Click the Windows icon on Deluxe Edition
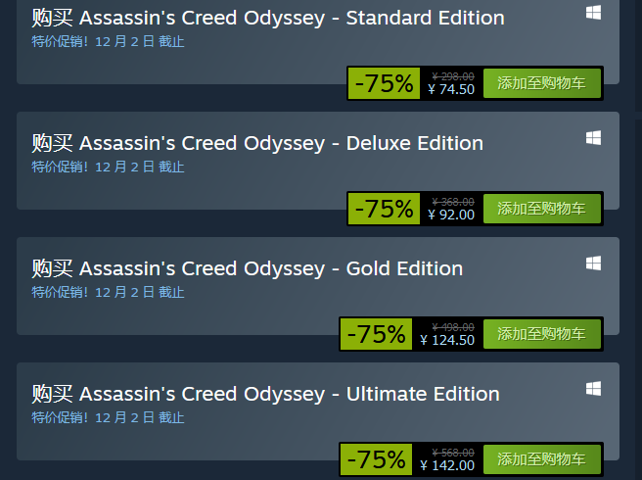Viewport: 642px width, 480px height. 593,138
